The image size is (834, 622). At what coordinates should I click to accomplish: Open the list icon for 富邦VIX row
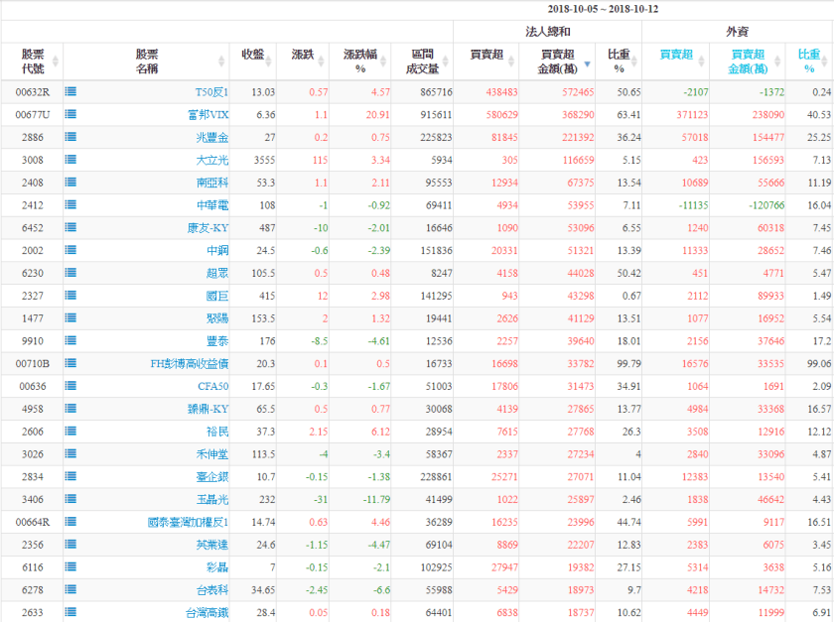click(x=71, y=114)
